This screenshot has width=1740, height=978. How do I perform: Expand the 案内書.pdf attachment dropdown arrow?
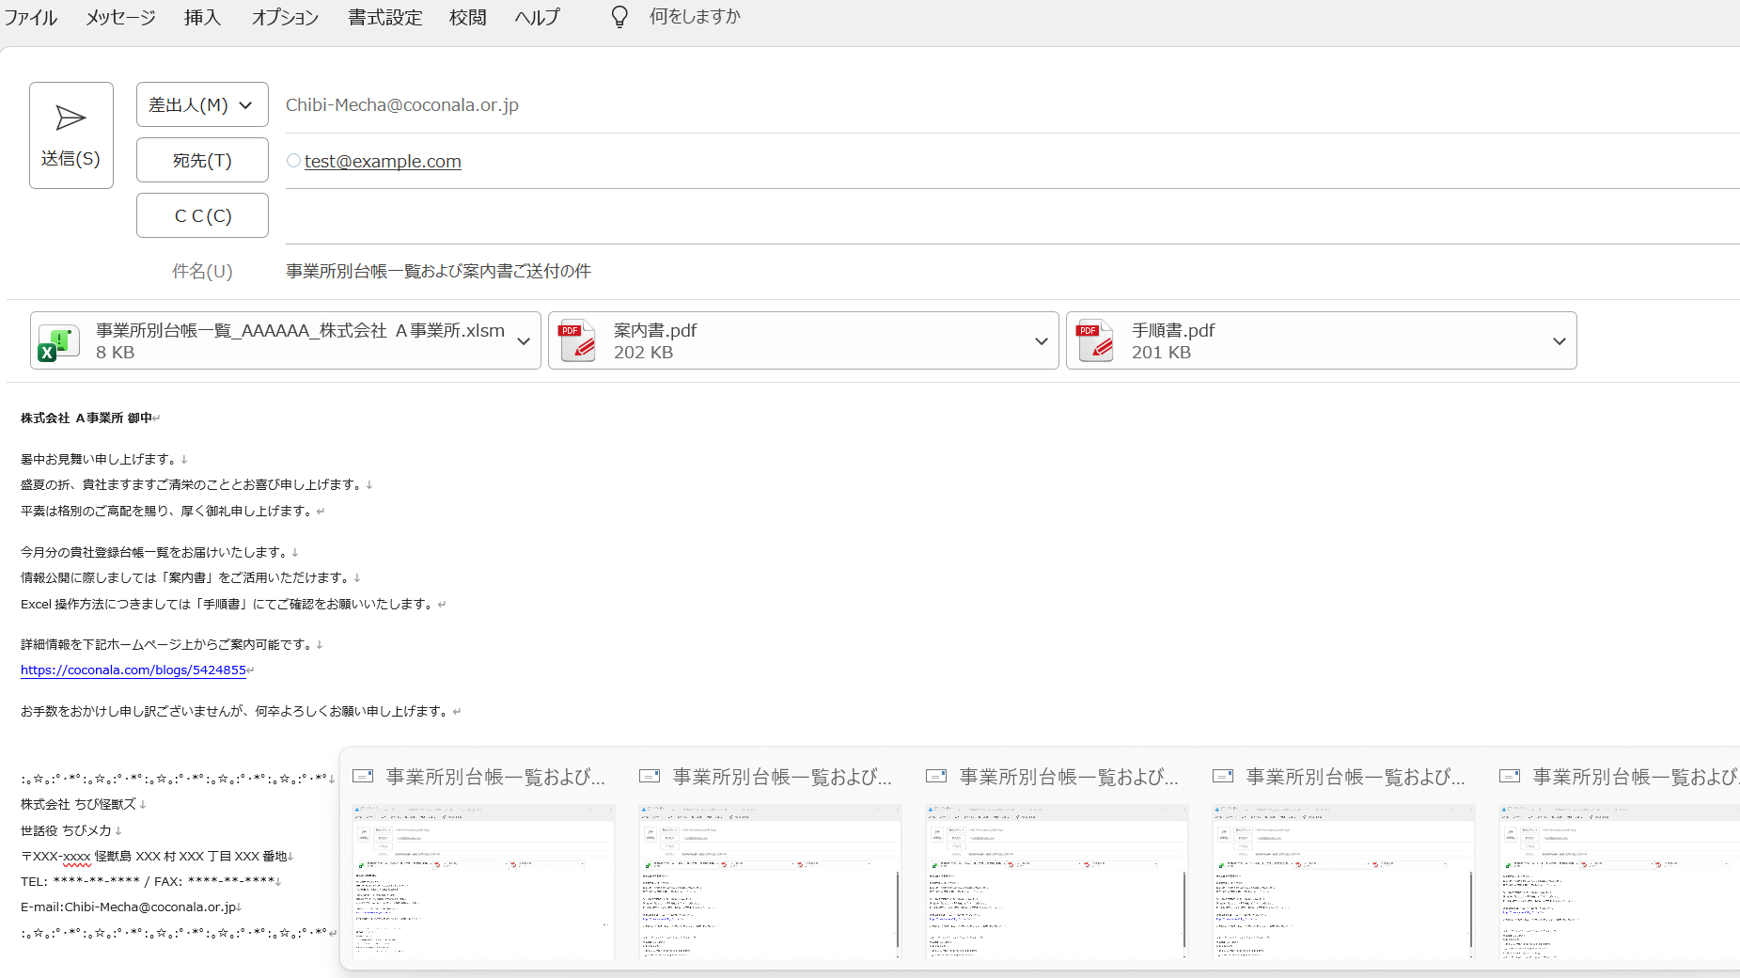tap(1042, 341)
